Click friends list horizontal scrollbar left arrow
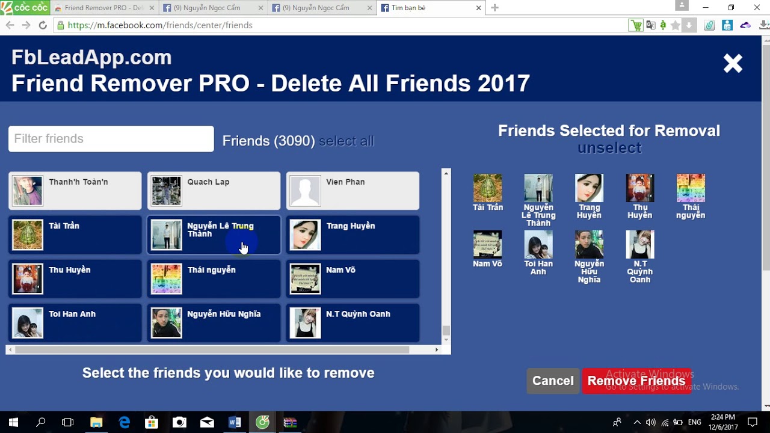770x433 pixels. coord(10,349)
